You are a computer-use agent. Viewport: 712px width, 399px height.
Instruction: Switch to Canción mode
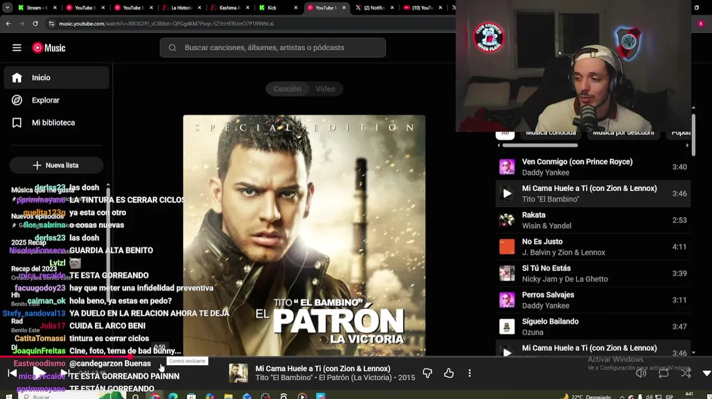pyautogui.click(x=287, y=89)
